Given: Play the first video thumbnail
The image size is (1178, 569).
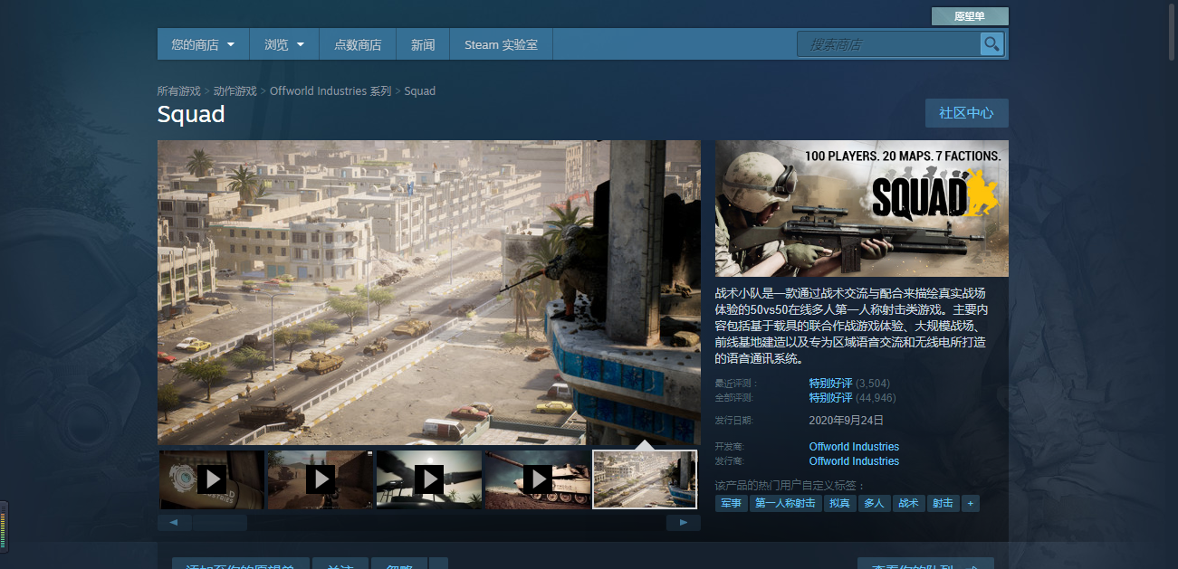Looking at the screenshot, I should pyautogui.click(x=212, y=479).
